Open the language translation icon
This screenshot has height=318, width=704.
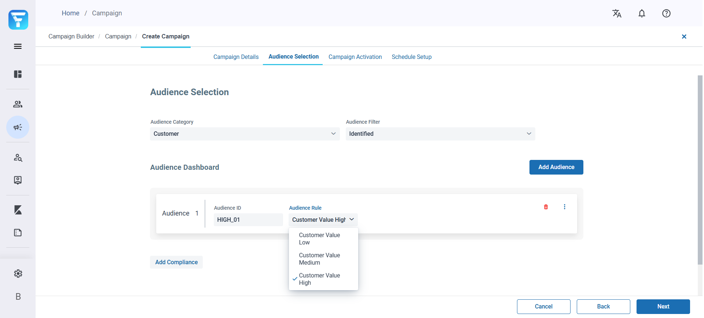click(617, 14)
